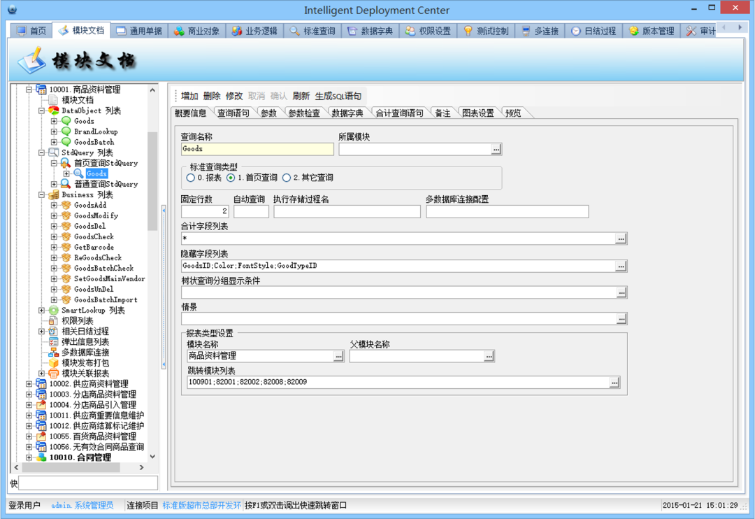Viewport: 755px width, 519px height.
Task: Switch to the 通用单据 tab
Action: click(x=139, y=31)
